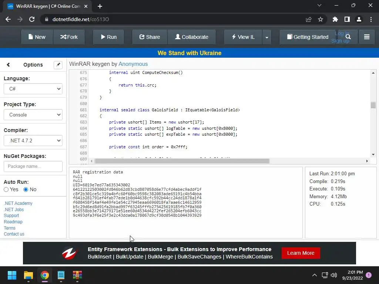Viewport: 379px width, 284px height.
Task: Open the hamburger menu icon
Action: pyautogui.click(x=367, y=37)
